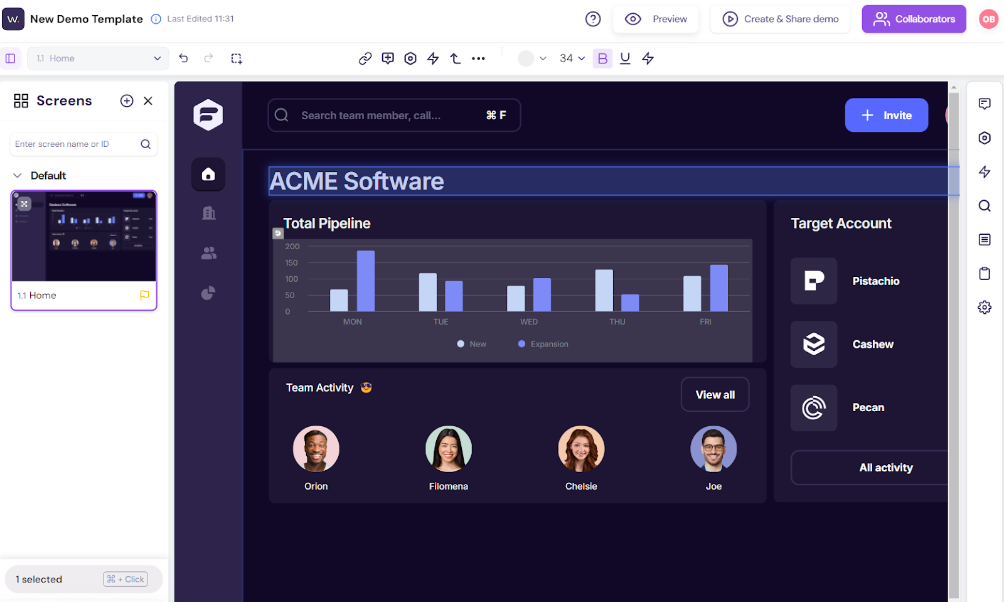The width and height of the screenshot is (1004, 602).
Task: Click Create & Share demo button
Action: 780,19
